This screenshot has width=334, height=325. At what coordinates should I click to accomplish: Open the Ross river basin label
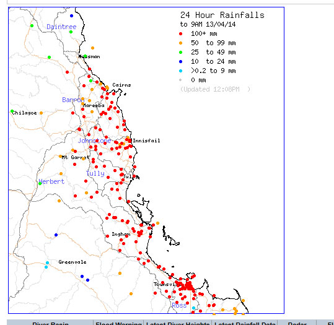click(179, 305)
